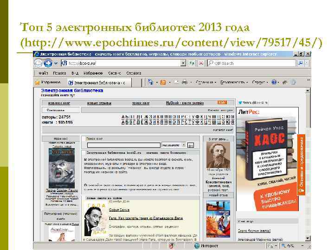Click the page scrollbar up arrow
Image resolution: width=334 pixels, height=250 pixels.
coord(308,91)
